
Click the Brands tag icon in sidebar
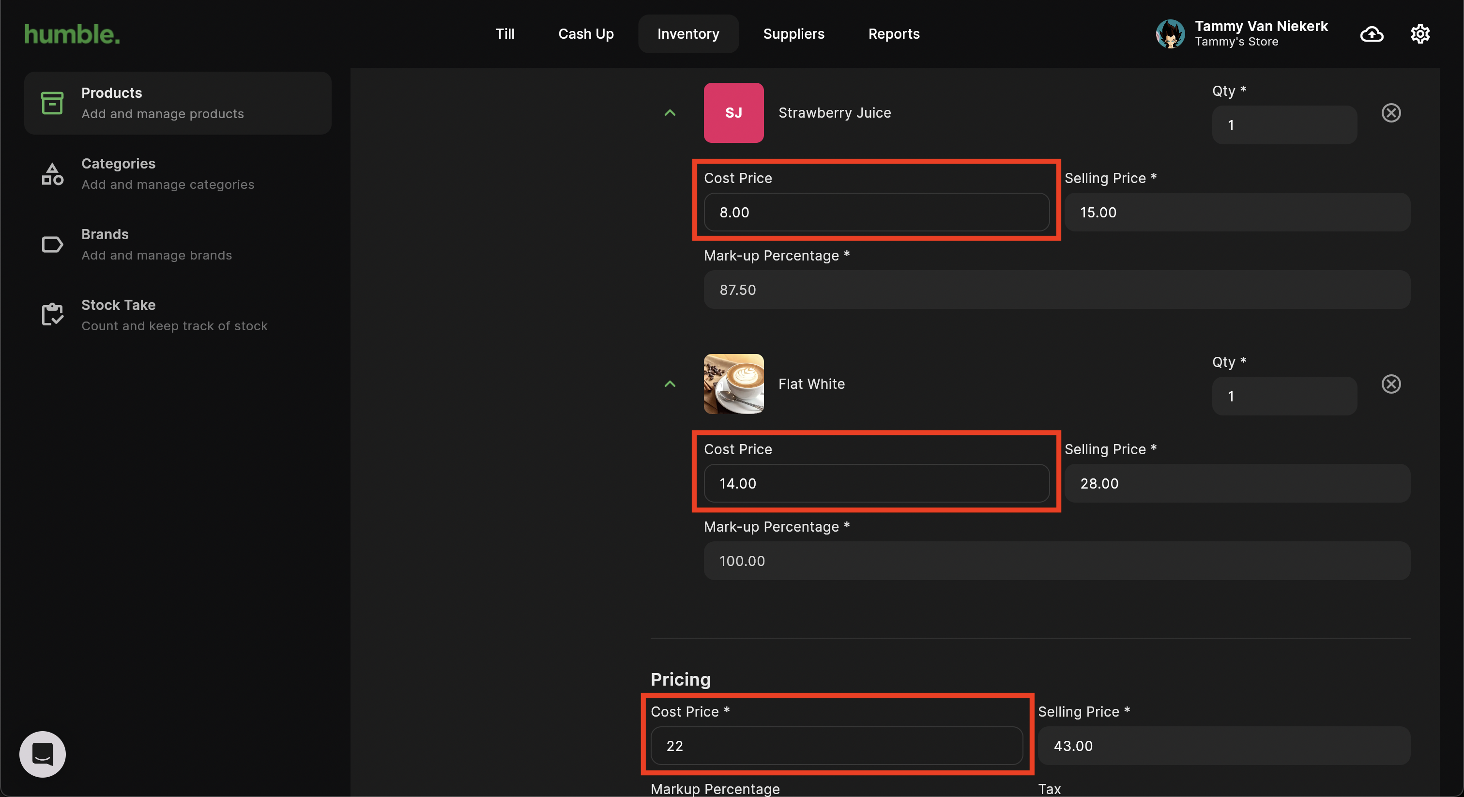coord(52,245)
